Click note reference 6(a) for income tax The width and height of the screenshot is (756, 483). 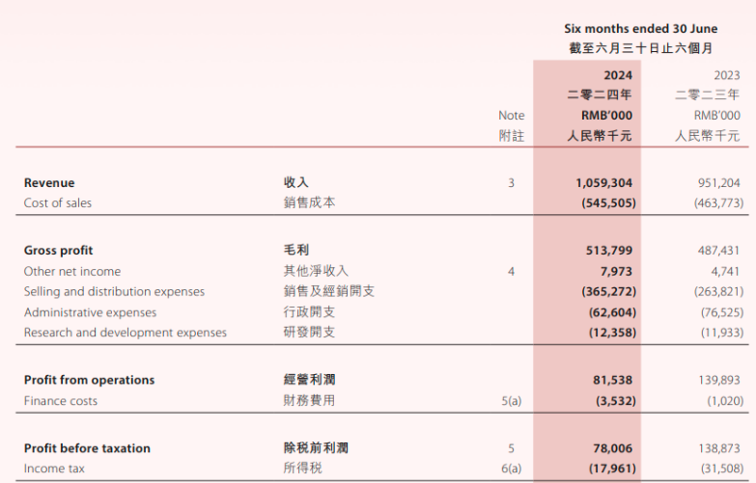pos(511,469)
